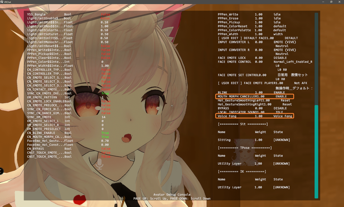Click the Voice Fang layer name

click(x=227, y=116)
